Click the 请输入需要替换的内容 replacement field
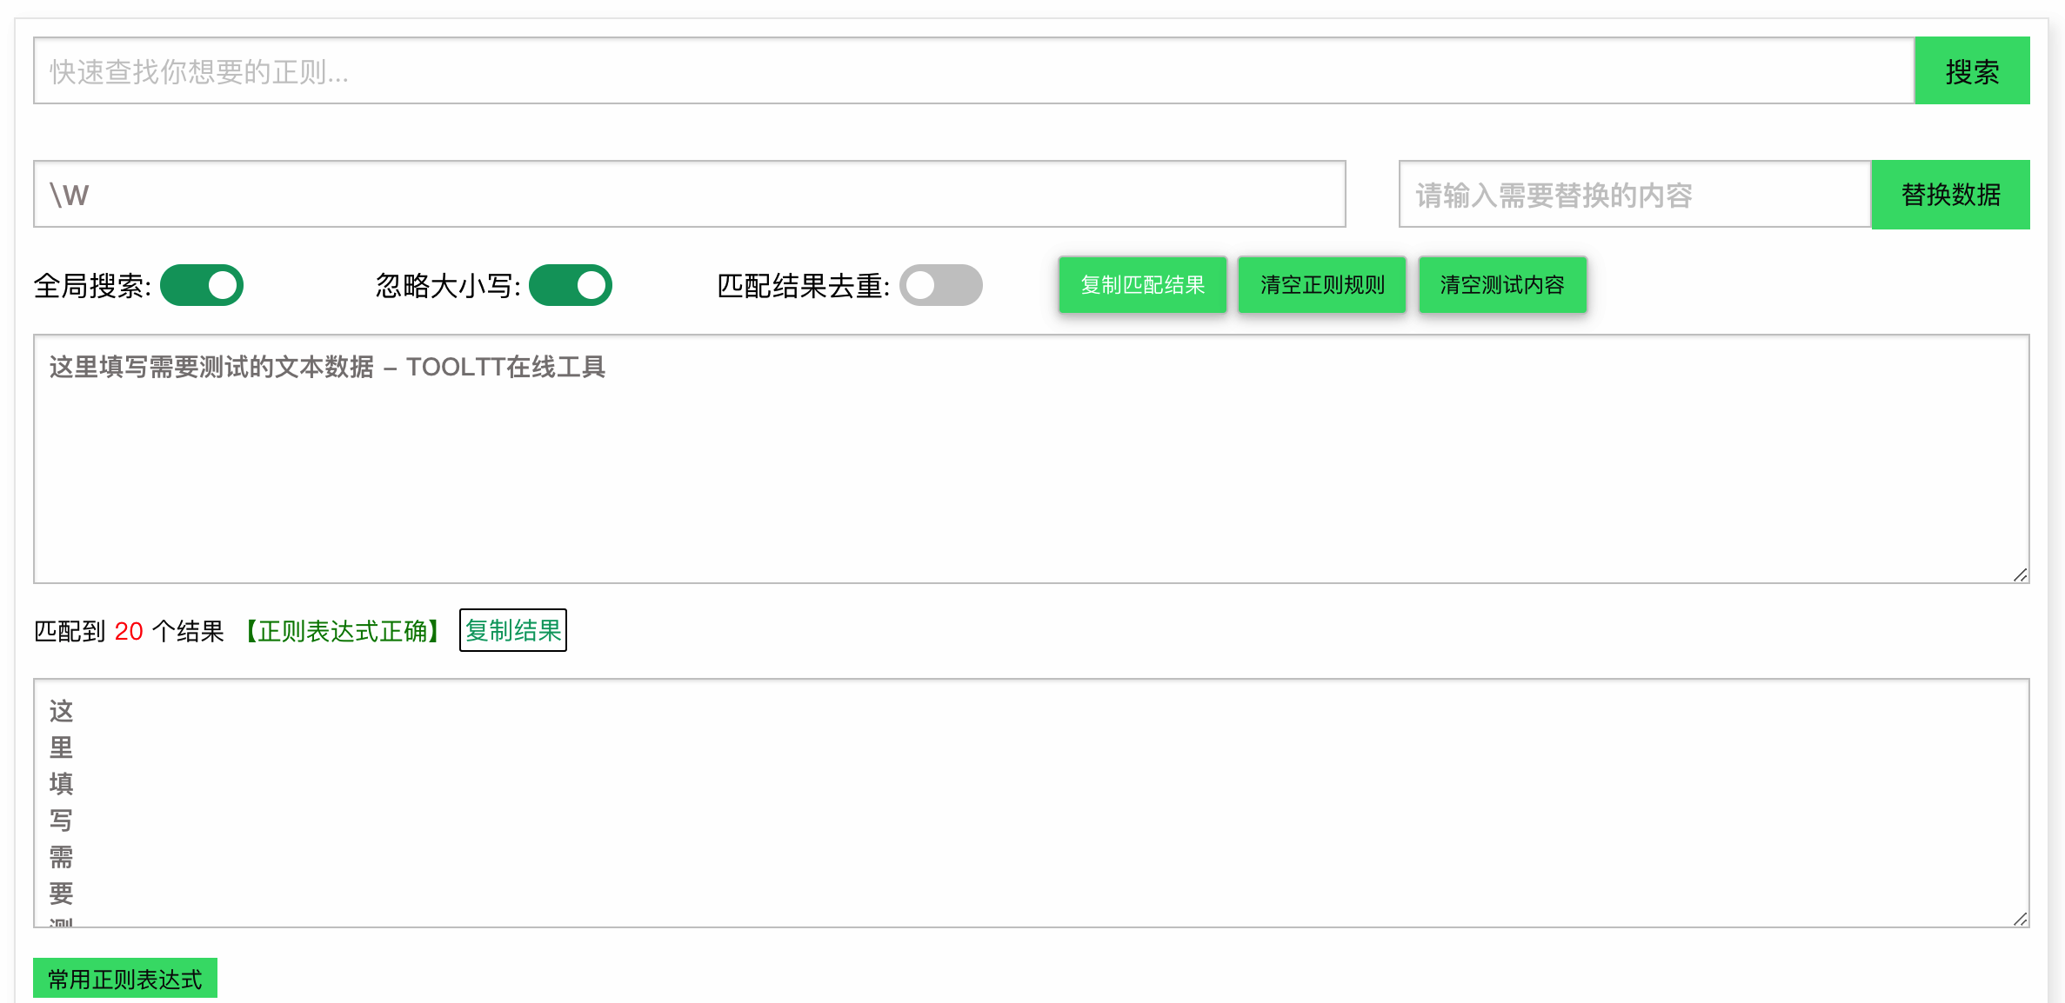 coord(1634,195)
